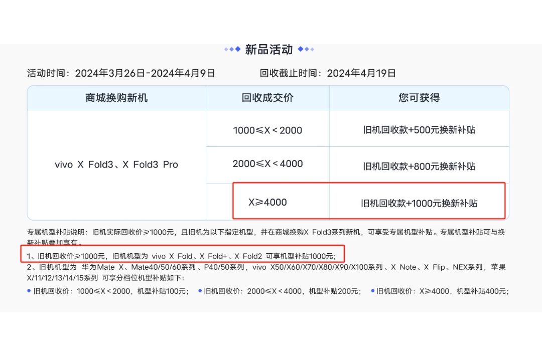542x338 pixels.
Task: Select 旧机回收款+1000元换新补贴 cell
Action: tap(419, 203)
